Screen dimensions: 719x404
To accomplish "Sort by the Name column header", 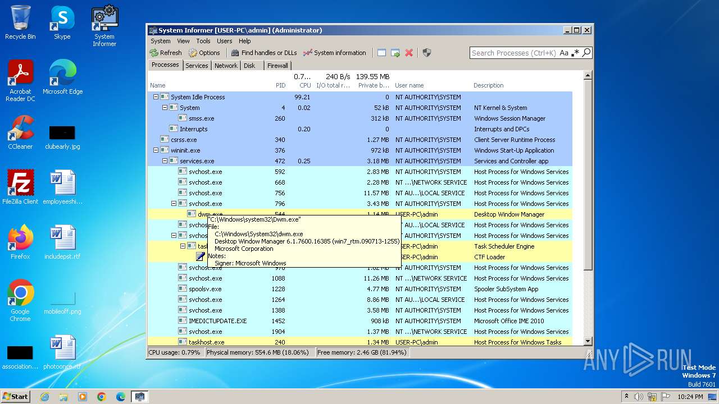I will pos(158,85).
